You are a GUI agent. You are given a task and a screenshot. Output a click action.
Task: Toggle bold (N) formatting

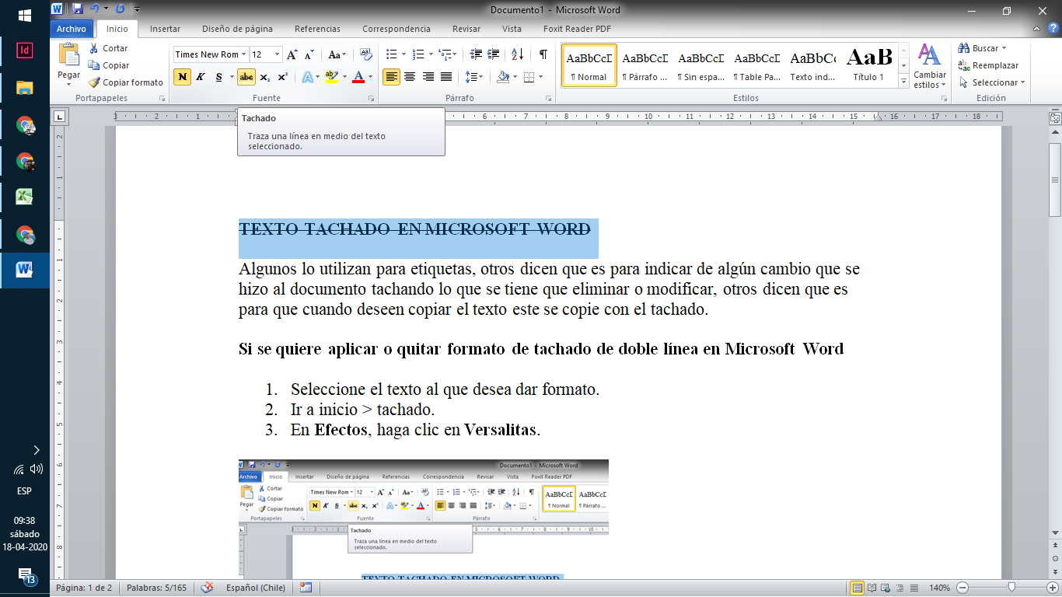coord(182,77)
